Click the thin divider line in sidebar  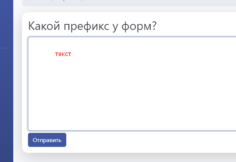coord(4,48)
